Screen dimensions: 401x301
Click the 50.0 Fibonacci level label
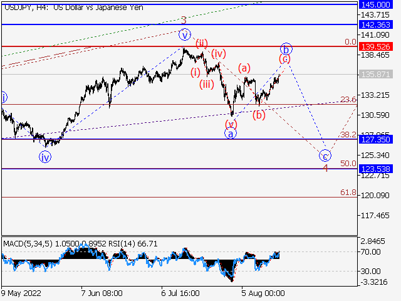348,163
